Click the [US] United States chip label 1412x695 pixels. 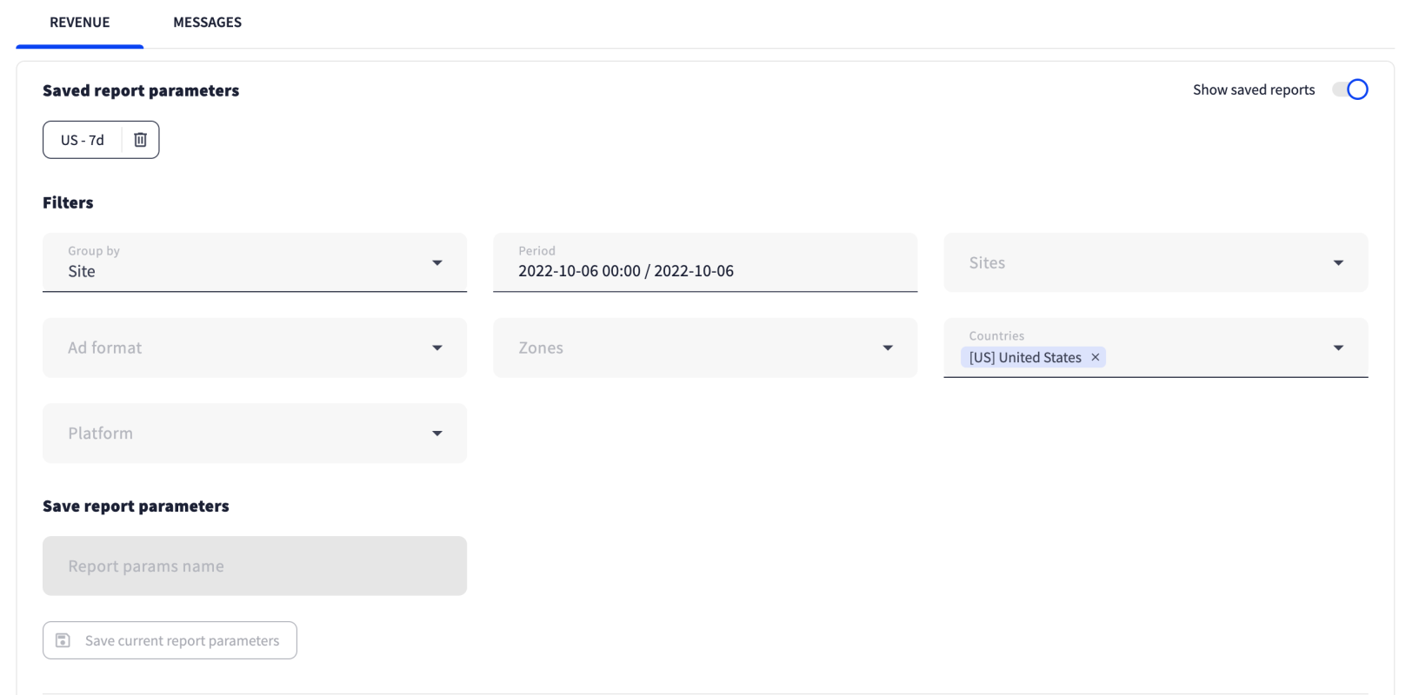click(1025, 357)
